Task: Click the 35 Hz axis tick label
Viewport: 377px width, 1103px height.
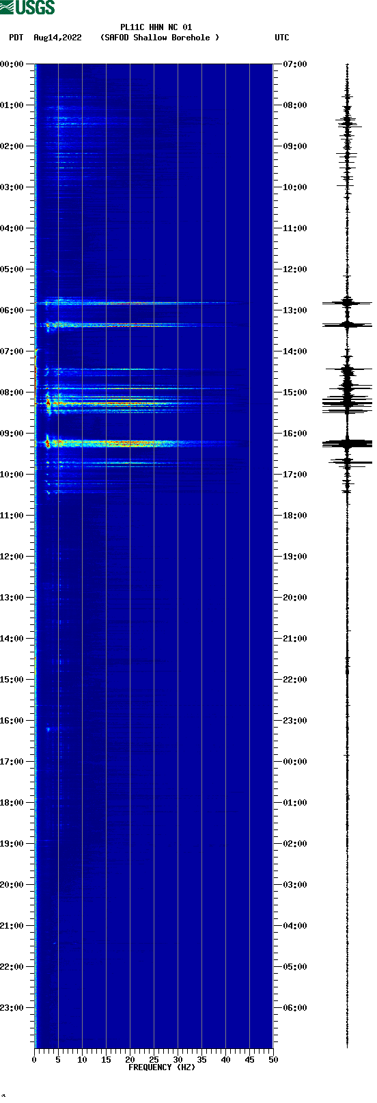Action: [x=201, y=1060]
